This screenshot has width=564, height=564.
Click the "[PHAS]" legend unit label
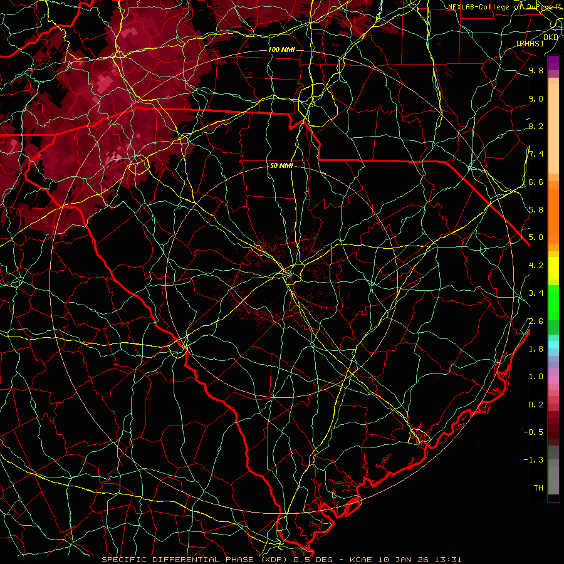coord(530,43)
